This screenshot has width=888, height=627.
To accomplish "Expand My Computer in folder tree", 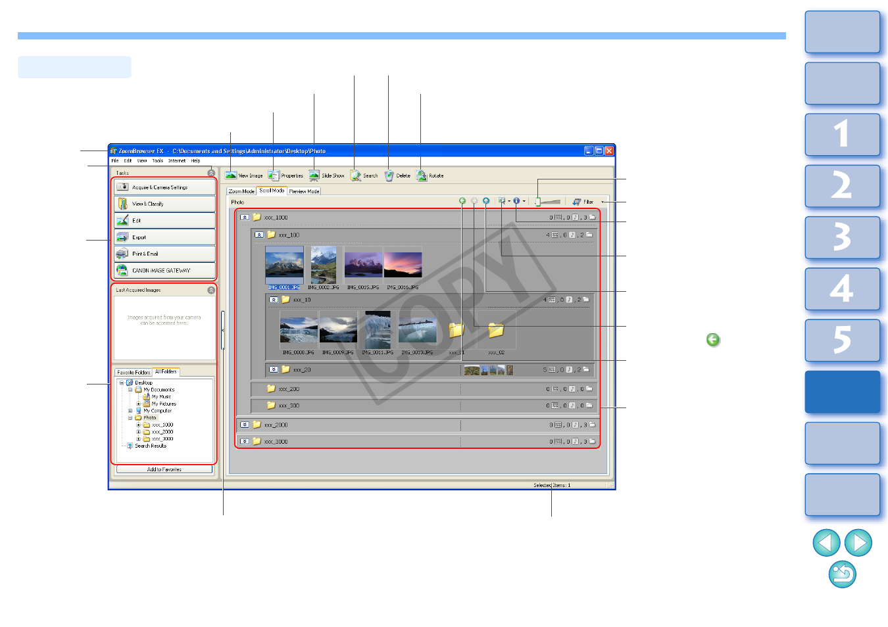I will click(x=130, y=411).
